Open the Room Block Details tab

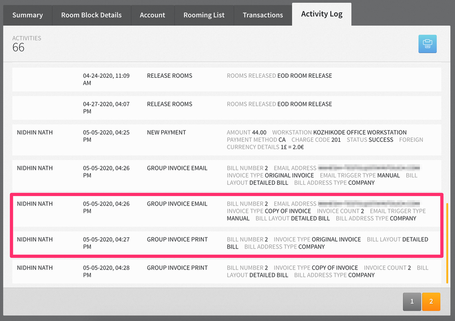pyautogui.click(x=91, y=15)
